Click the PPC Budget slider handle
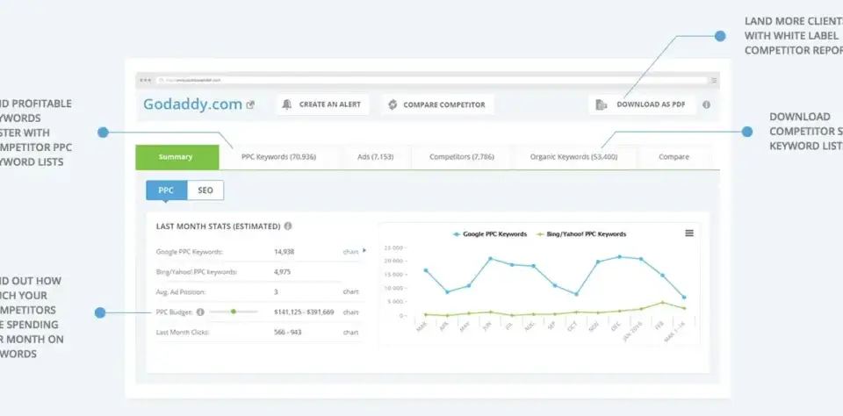 (234, 312)
